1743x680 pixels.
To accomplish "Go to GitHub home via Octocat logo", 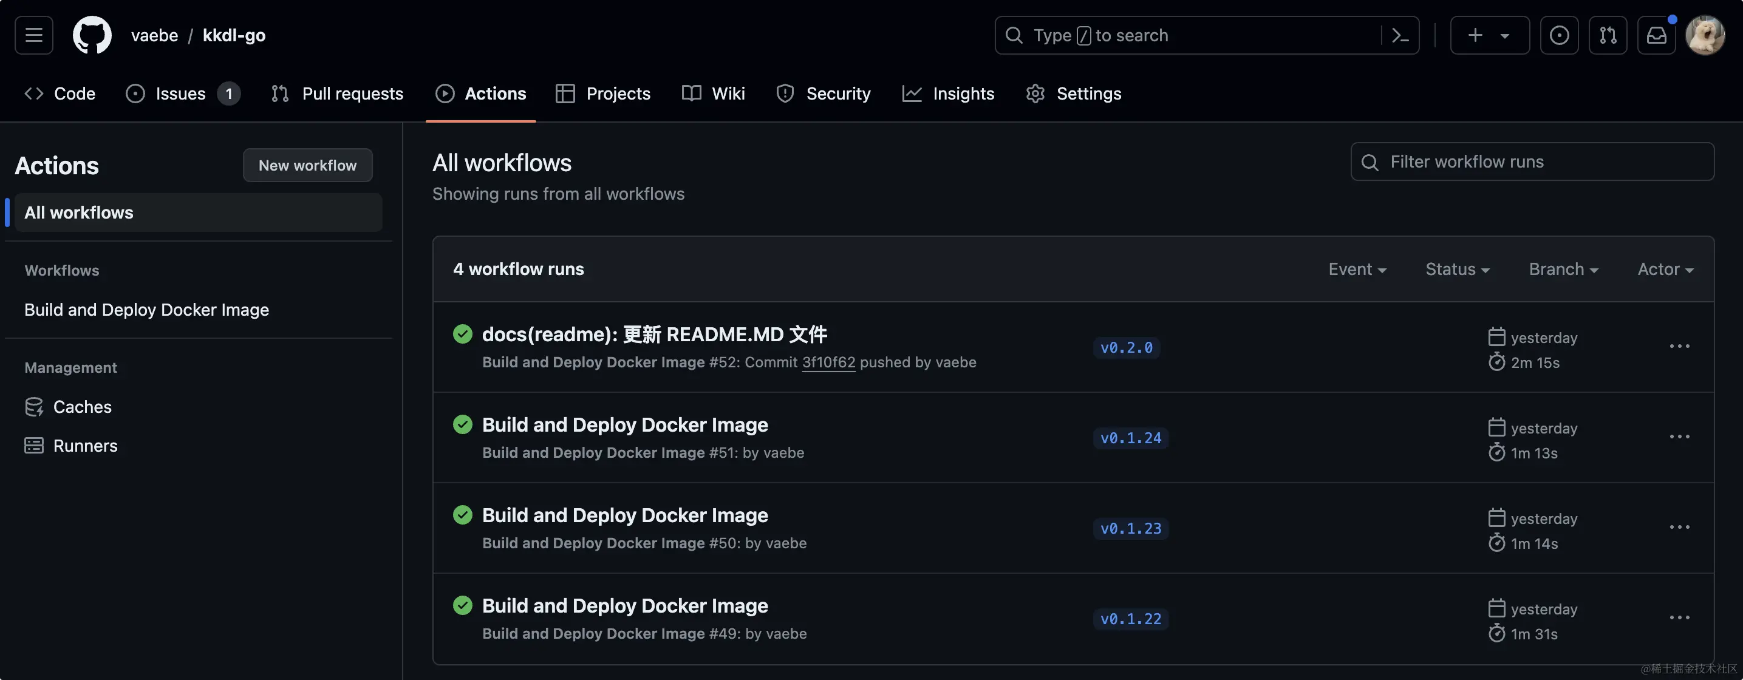I will pos(92,35).
